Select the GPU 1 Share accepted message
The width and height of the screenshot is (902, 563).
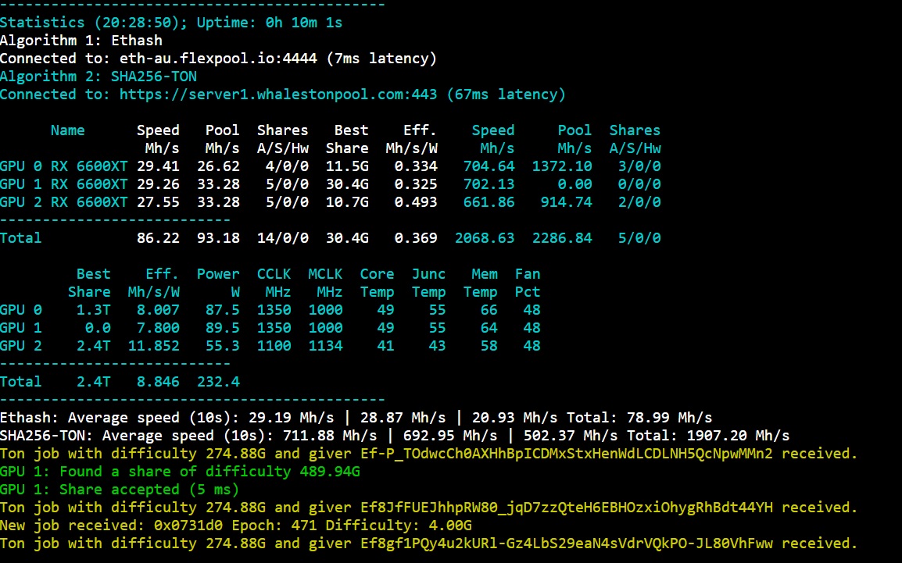[x=117, y=489]
